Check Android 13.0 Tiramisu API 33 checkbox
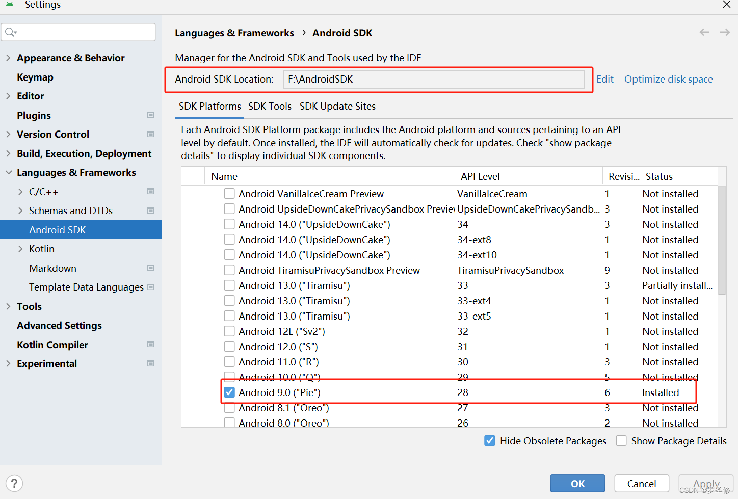The height and width of the screenshot is (499, 738). (229, 285)
